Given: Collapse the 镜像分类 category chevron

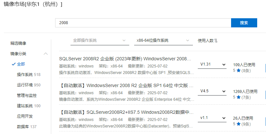Looking at the screenshot, I should [x=45, y=54].
